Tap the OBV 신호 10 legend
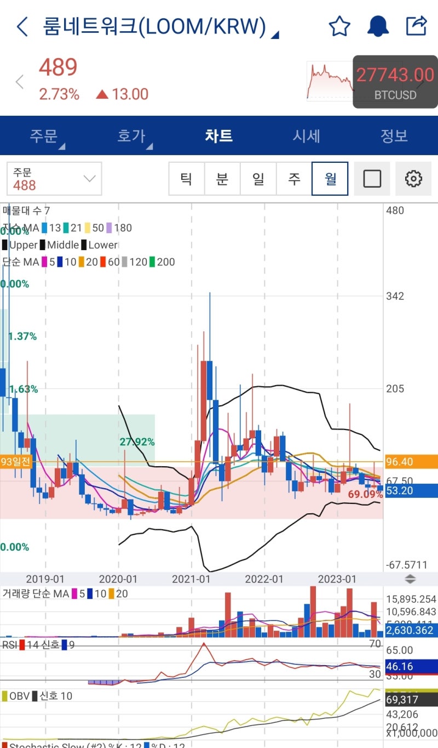438x748 pixels. [x=37, y=696]
